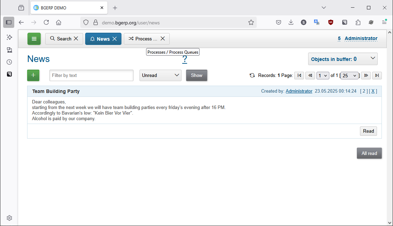This screenshot has width=393, height=226.
Task: Click the Show button
Action: click(196, 75)
